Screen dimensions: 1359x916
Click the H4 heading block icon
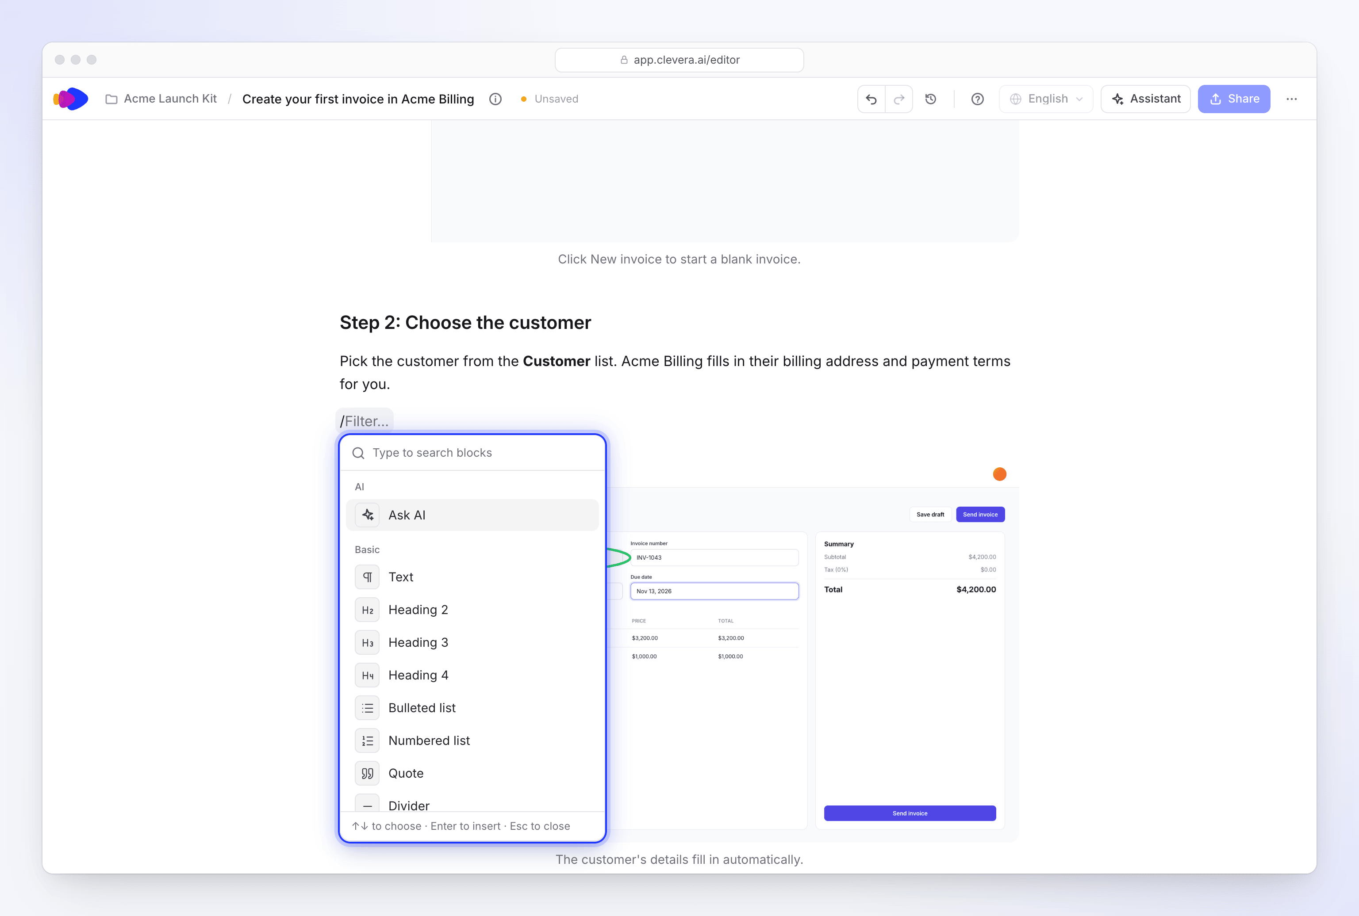(x=367, y=676)
